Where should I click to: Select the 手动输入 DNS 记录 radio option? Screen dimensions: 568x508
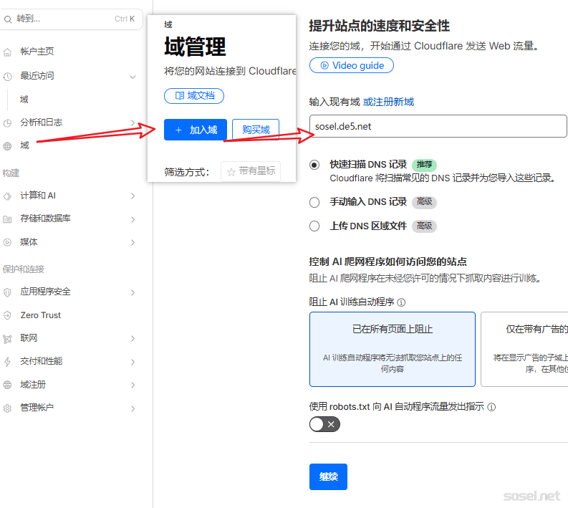[314, 202]
